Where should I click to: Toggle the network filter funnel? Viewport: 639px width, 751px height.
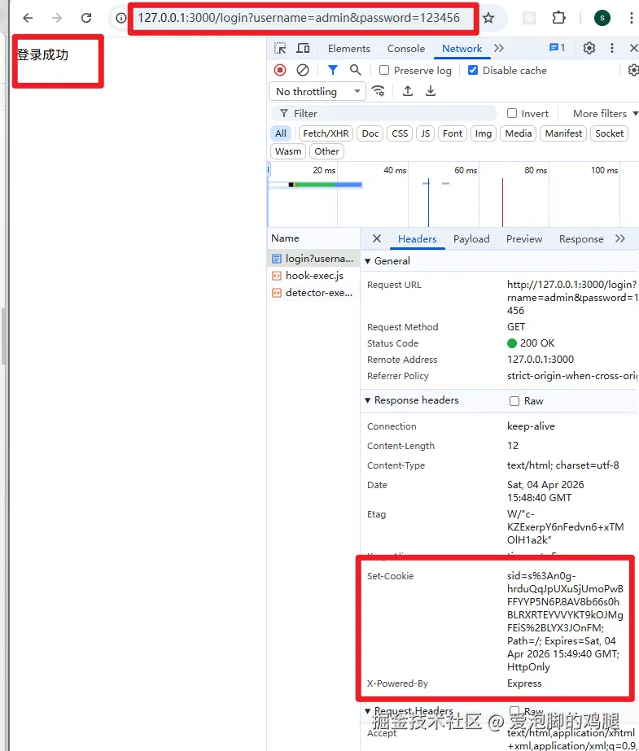click(x=332, y=71)
